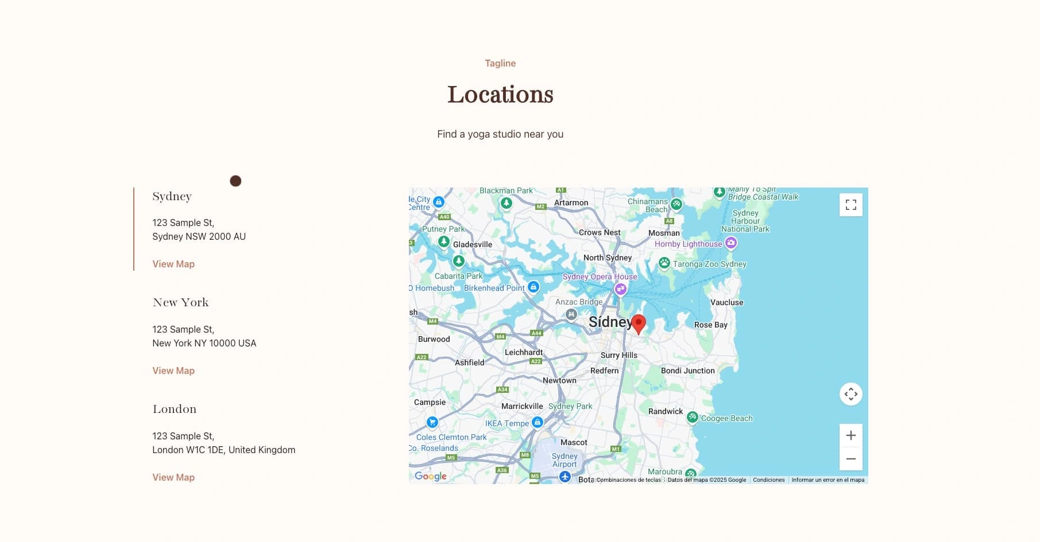This screenshot has width=1040, height=542.
Task: Click the red location pin in Sydney
Action: coord(638,324)
